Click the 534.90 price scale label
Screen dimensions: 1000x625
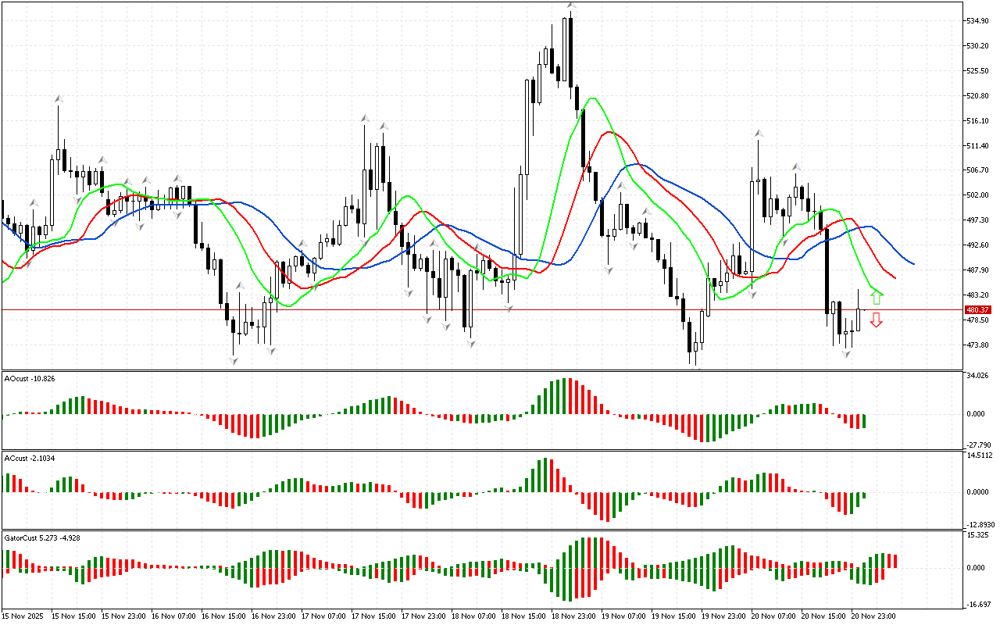(978, 20)
